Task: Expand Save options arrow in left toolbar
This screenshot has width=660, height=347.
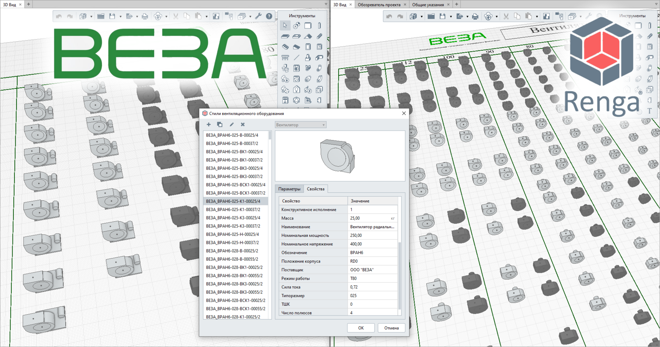Action: [121, 17]
